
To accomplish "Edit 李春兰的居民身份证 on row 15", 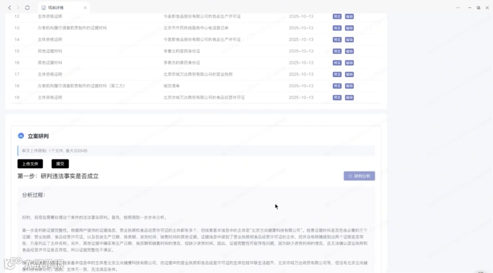I will tap(349, 51).
